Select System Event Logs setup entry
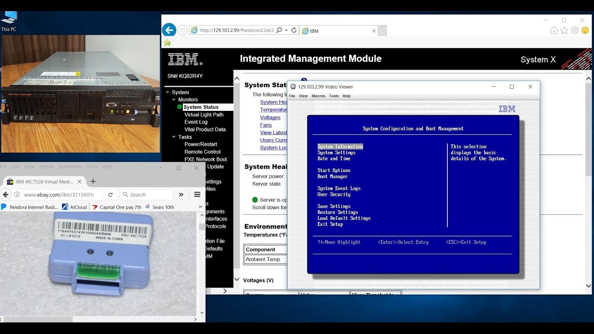The image size is (594, 334). pos(339,188)
